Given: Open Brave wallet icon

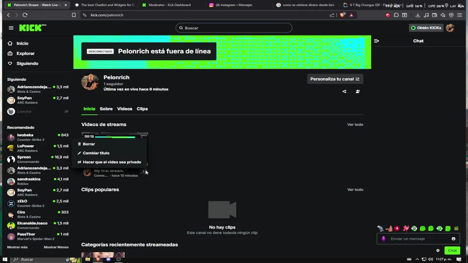Looking at the screenshot, I should tap(434, 15).
